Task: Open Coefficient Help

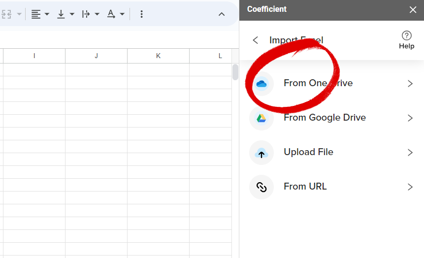Action: coord(407,40)
